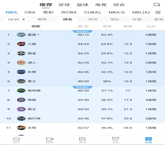165x145 pixels.
Task: Select the WCBA league tab
Action: [x=69, y=12]
